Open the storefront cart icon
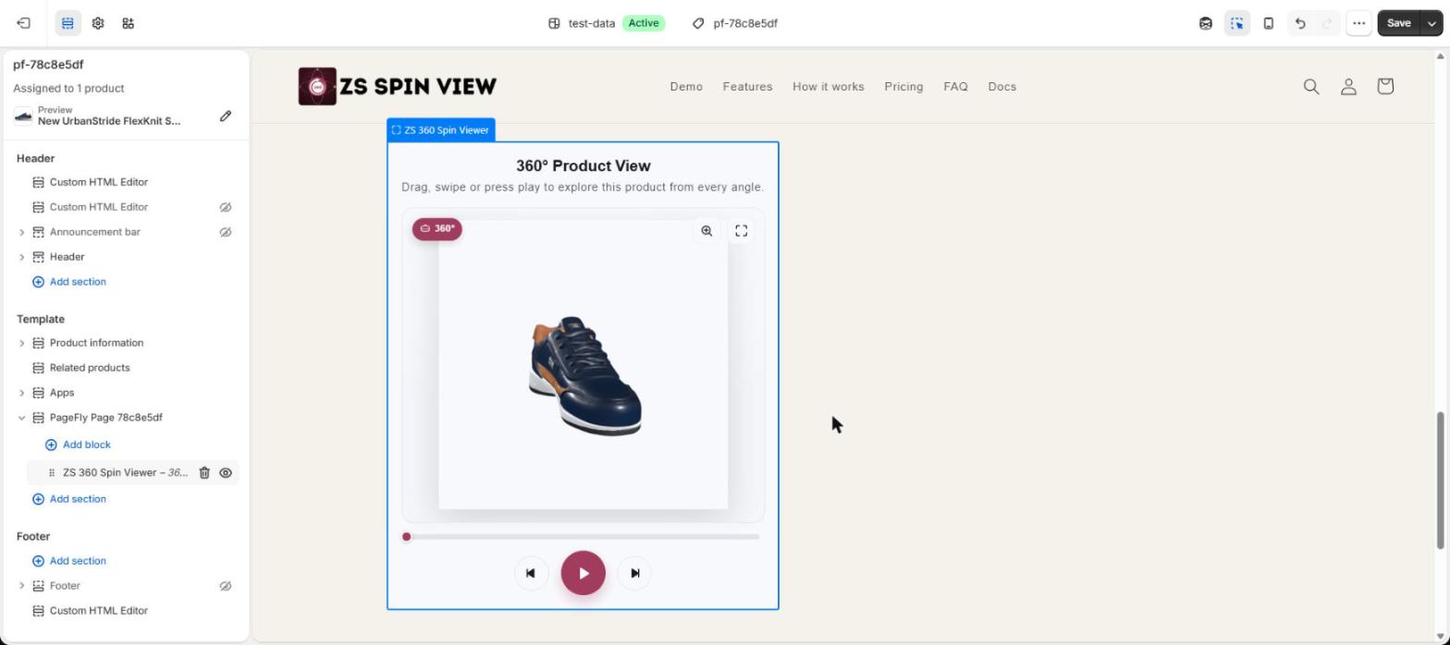1450x645 pixels. pyautogui.click(x=1385, y=86)
